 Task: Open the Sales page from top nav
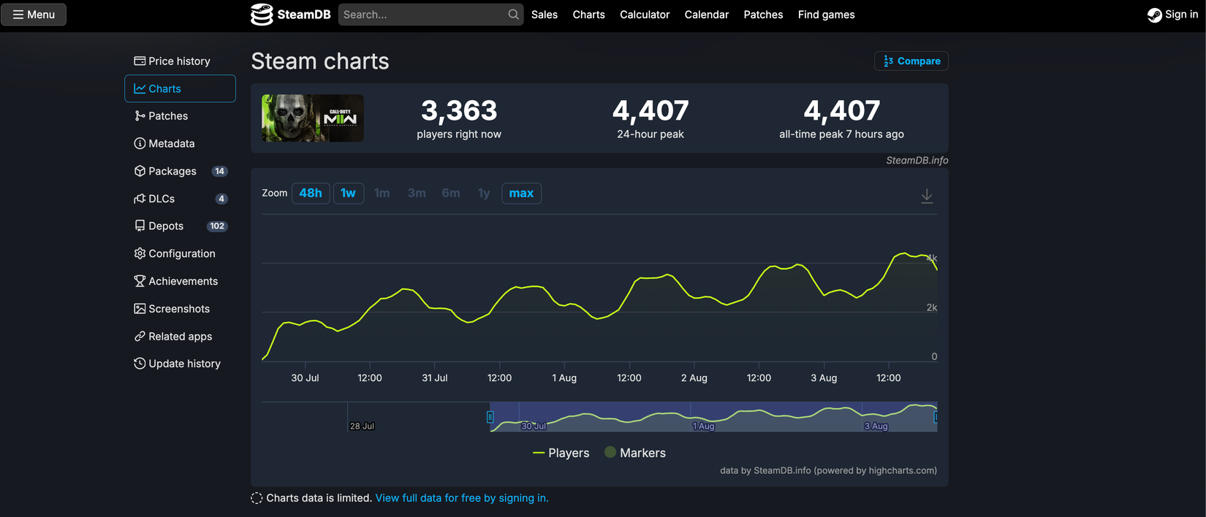[x=544, y=15]
